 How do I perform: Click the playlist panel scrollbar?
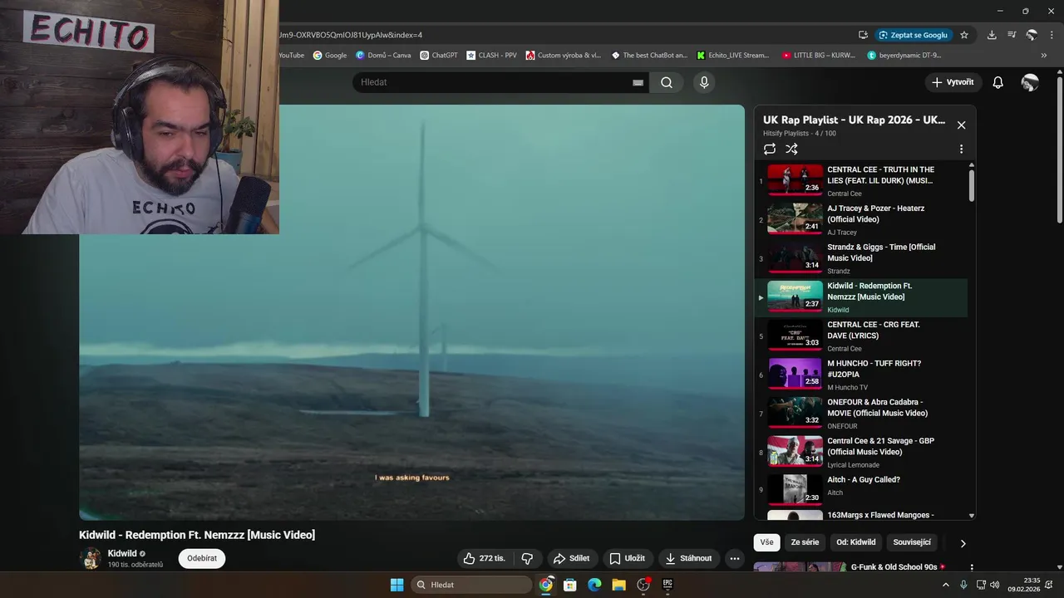tap(971, 185)
